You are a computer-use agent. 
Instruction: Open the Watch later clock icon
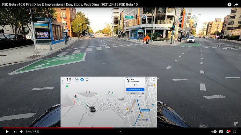[229, 5]
